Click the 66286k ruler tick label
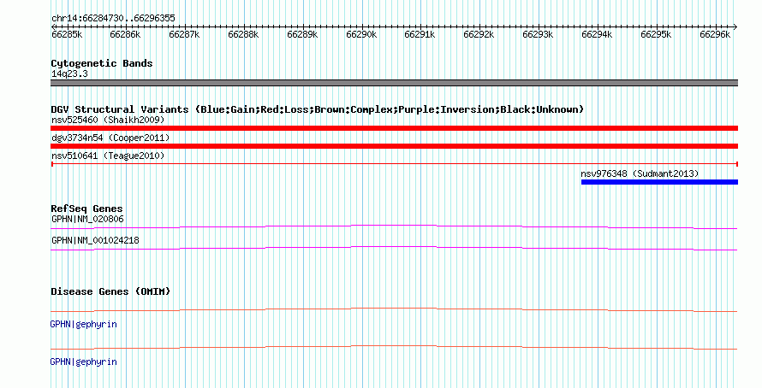Image resolution: width=762 pixels, height=388 pixels. point(125,34)
